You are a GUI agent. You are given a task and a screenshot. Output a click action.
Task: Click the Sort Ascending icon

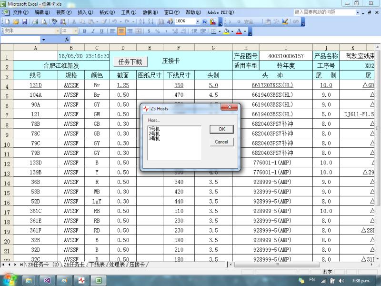(142, 21)
